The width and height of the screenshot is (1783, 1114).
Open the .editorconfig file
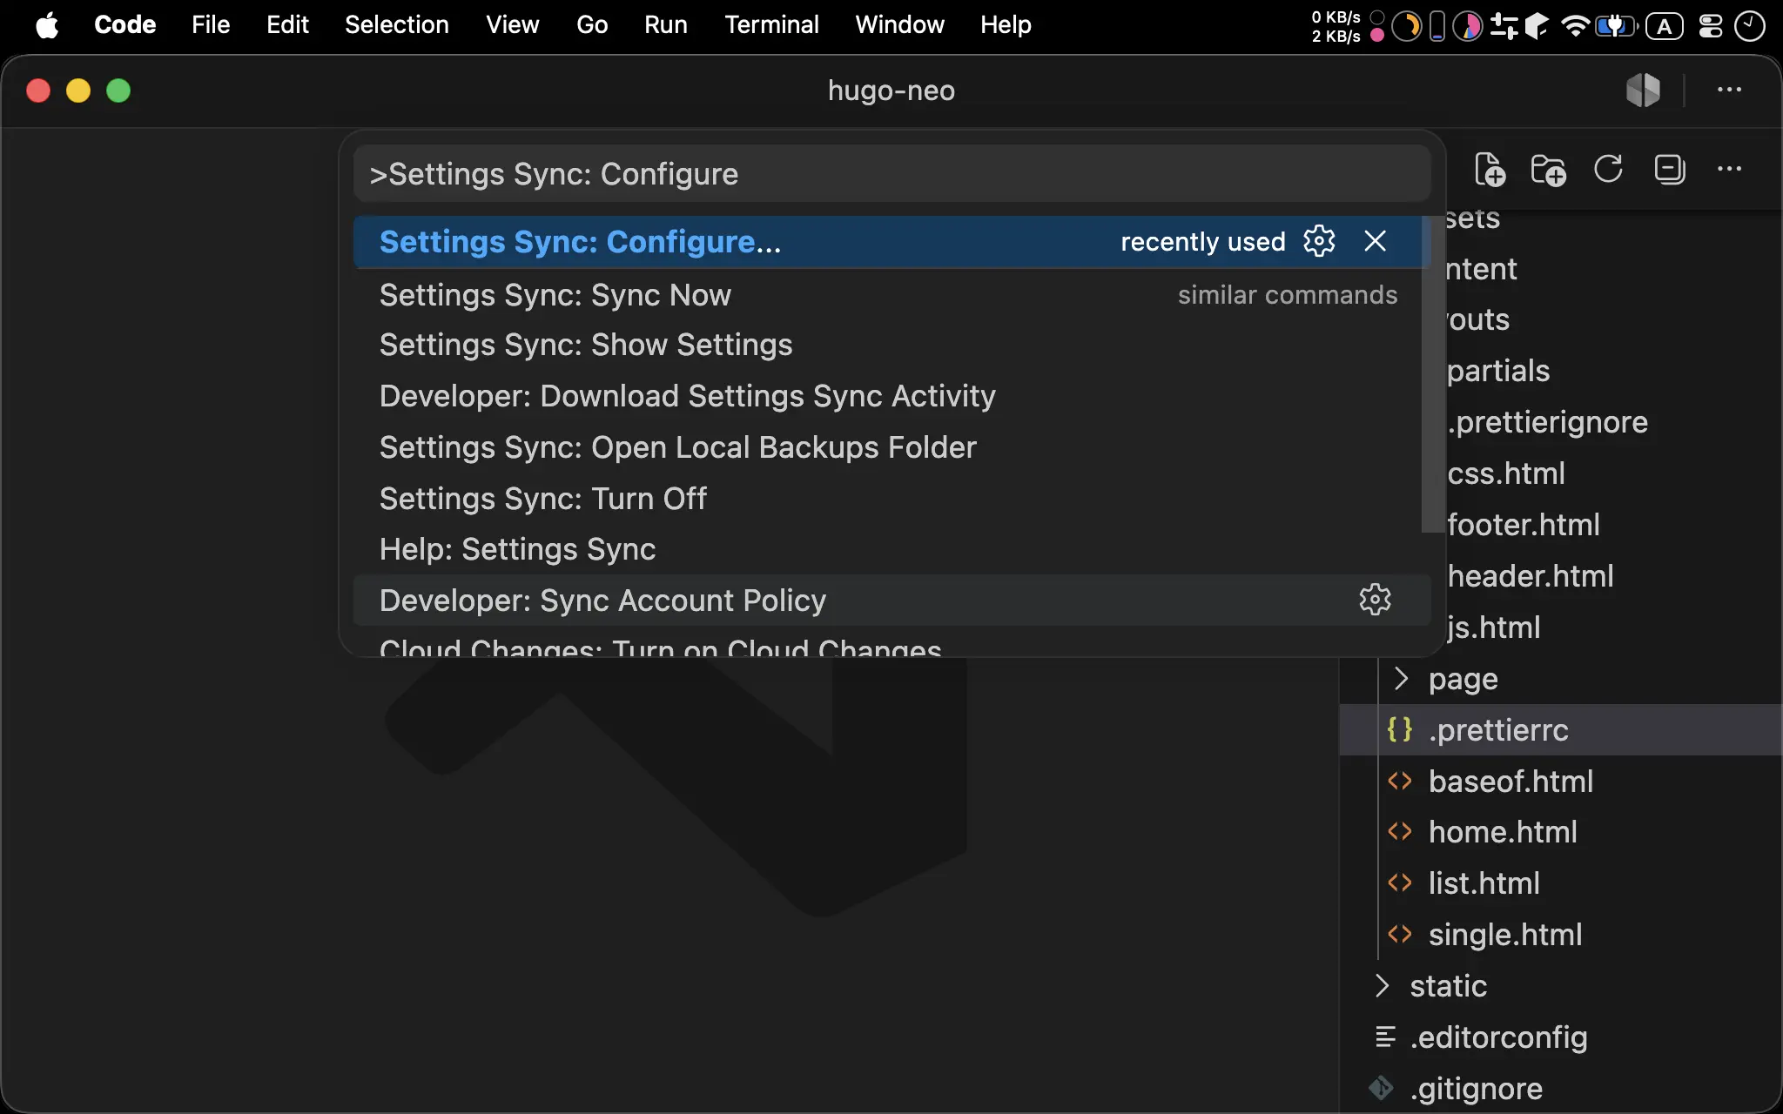[1561, 1037]
